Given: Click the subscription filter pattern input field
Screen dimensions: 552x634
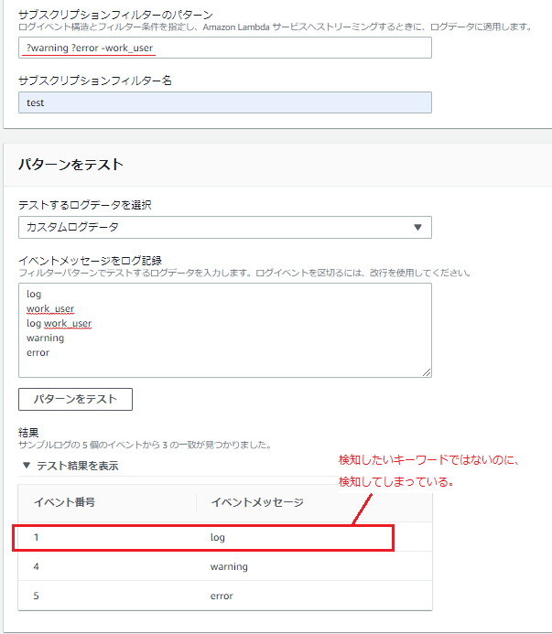Looking at the screenshot, I should coord(225,48).
